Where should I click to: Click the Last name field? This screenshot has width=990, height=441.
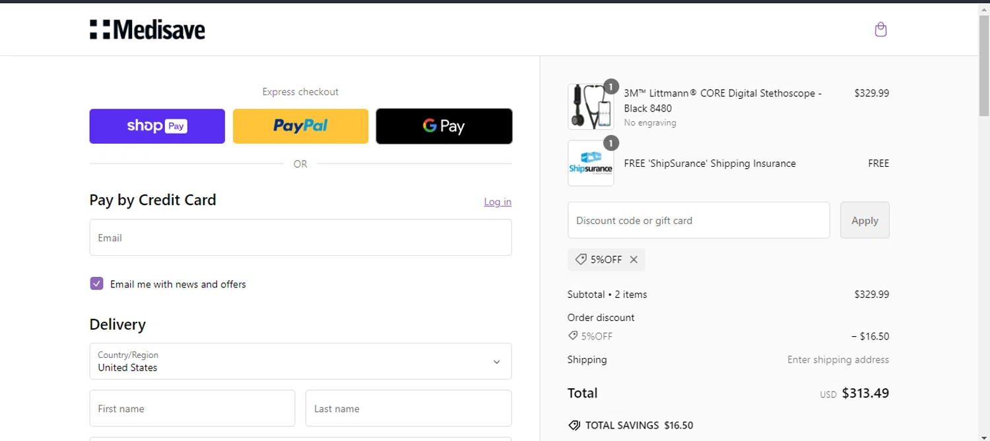pos(409,409)
